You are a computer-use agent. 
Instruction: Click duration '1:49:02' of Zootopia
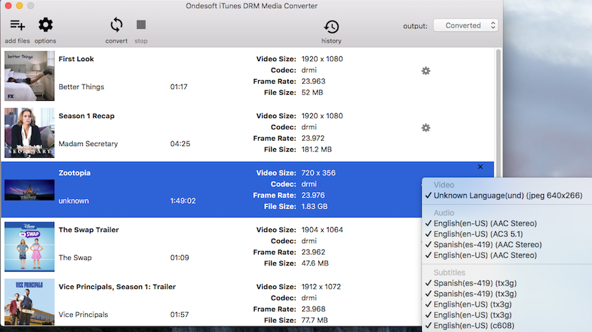182,201
